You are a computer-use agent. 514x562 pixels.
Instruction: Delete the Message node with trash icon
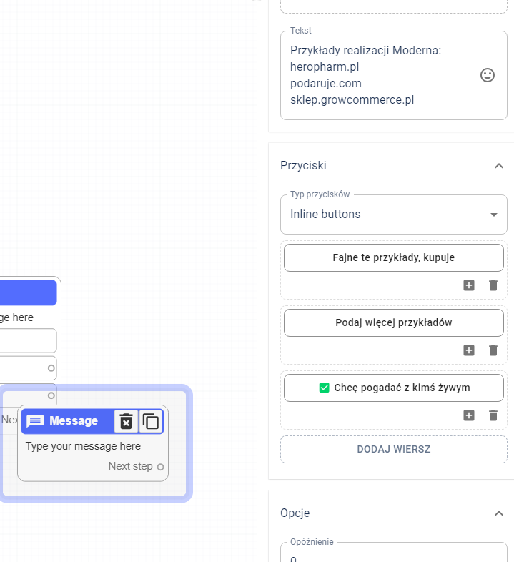tap(126, 421)
